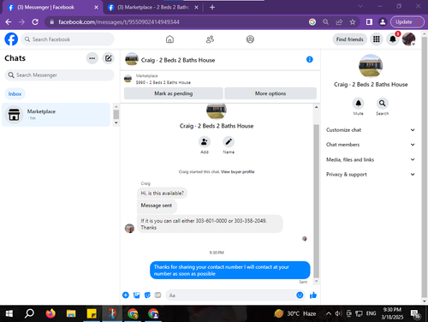Open account profile picture menu
Image resolution: width=428 pixels, height=322 pixels.
408,39
